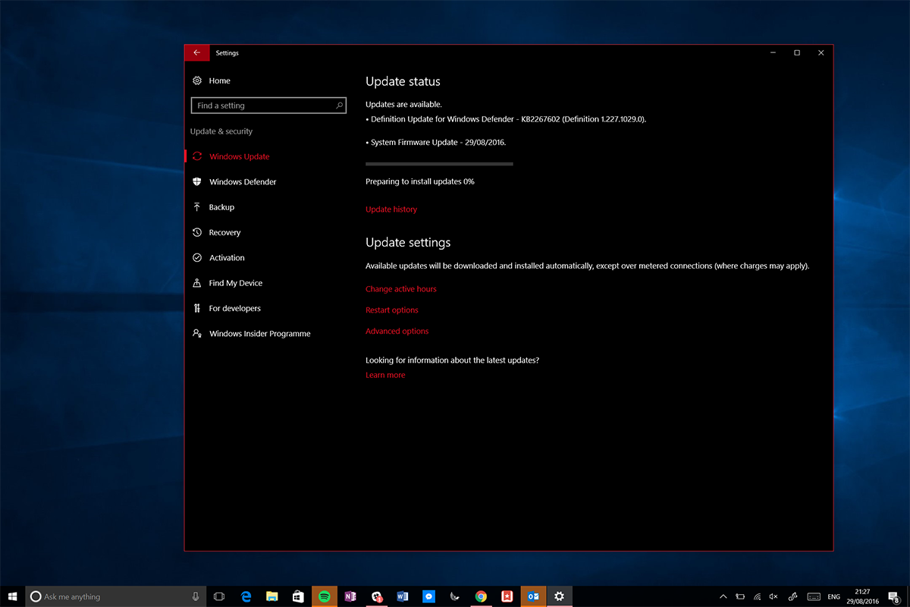The width and height of the screenshot is (910, 607).
Task: Click the Update settings heading
Action: pos(408,243)
